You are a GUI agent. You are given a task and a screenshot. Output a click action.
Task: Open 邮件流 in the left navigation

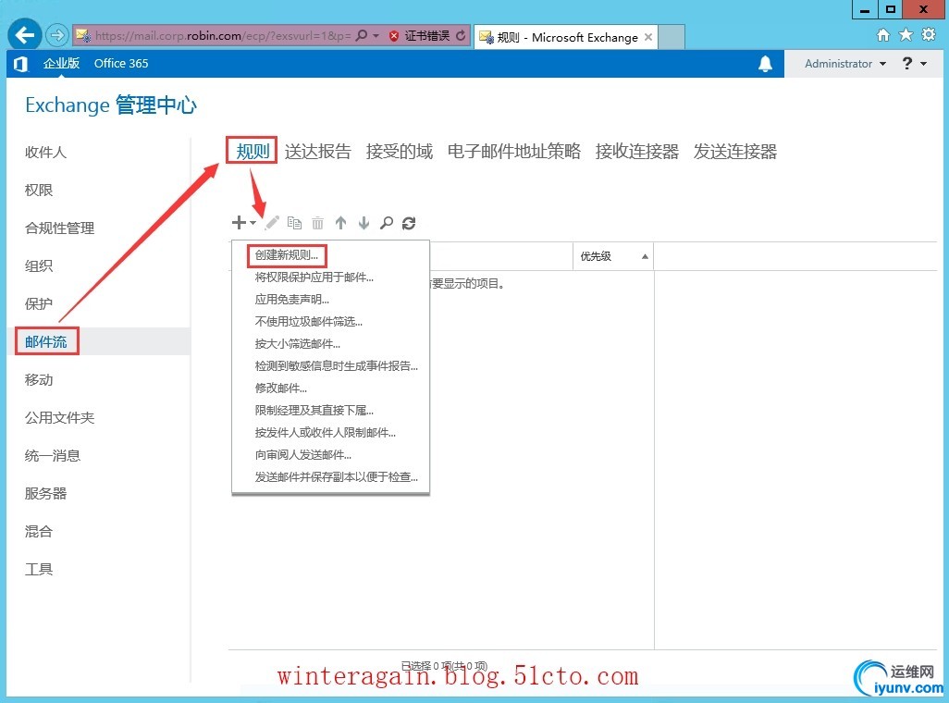45,342
